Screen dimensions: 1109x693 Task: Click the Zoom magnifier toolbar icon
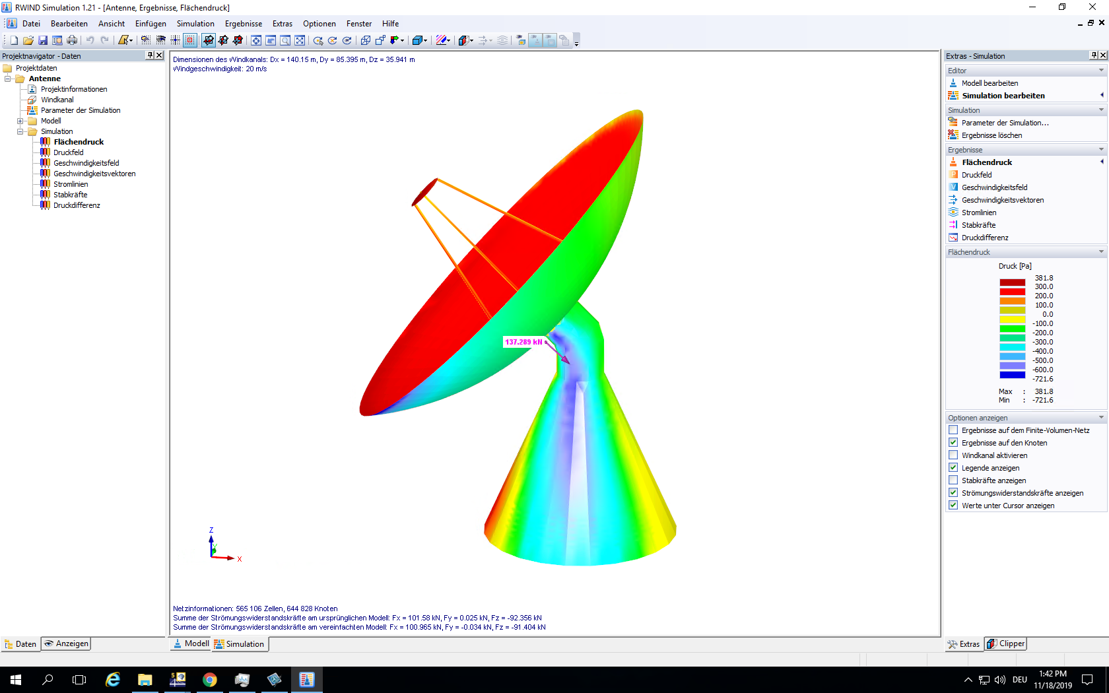point(285,40)
